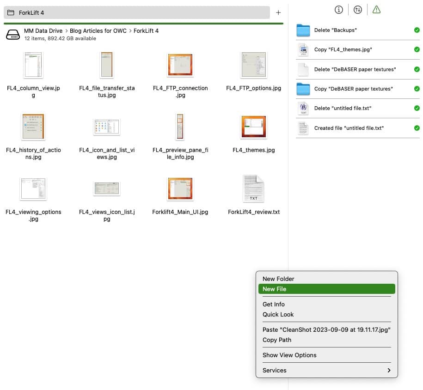The image size is (423, 390).
Task: Click the warning triangle icon
Action: click(x=376, y=10)
